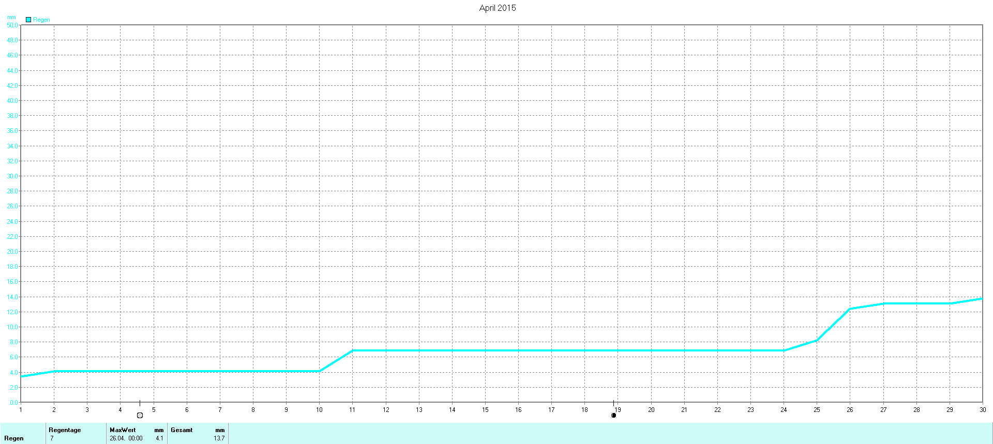This screenshot has width=993, height=444.
Task: Click the Regentage value 7
Action: pos(52,438)
